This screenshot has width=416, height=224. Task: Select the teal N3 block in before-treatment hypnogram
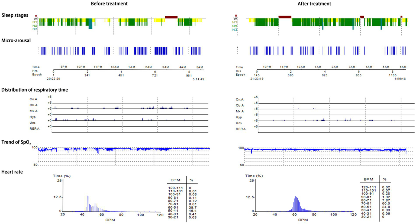91,24
